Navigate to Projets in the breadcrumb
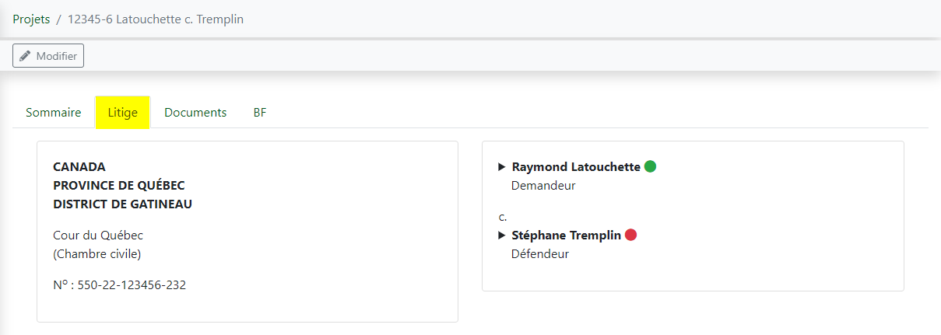Viewport: 941px width, 335px height. pos(31,19)
